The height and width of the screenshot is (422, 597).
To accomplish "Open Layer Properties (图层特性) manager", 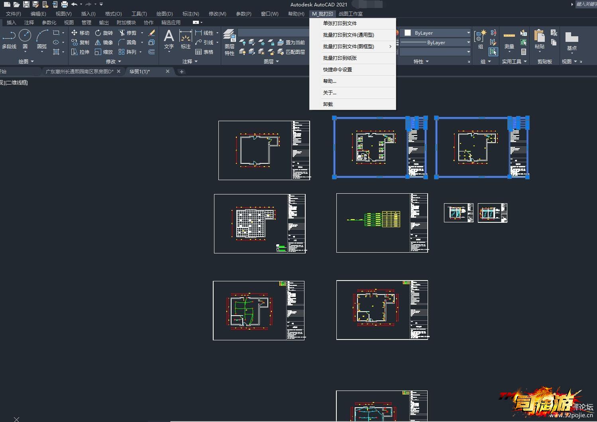I will (x=230, y=42).
